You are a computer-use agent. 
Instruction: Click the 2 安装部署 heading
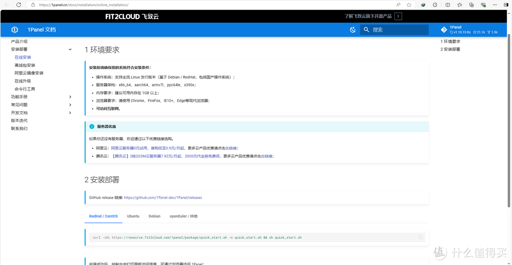click(102, 180)
